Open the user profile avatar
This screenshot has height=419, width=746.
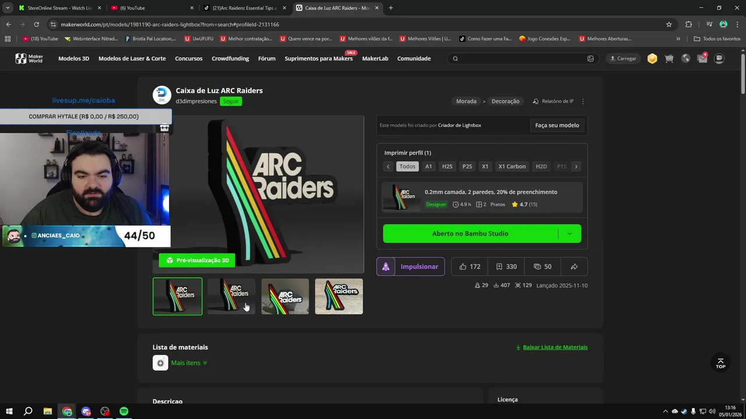(x=720, y=58)
